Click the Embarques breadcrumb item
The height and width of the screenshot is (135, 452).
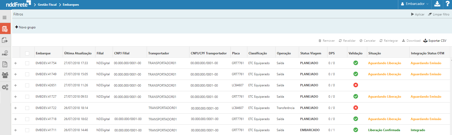[x=71, y=5]
